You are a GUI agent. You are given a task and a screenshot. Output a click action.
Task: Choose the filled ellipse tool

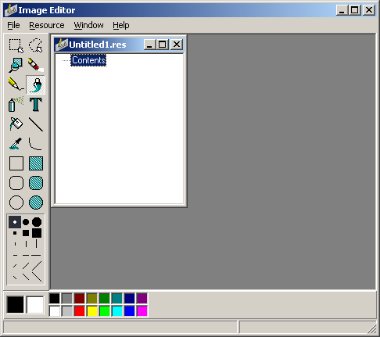(x=36, y=203)
